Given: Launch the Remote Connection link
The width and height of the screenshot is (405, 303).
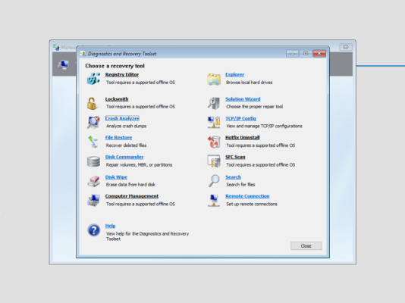Looking at the screenshot, I should (247, 196).
